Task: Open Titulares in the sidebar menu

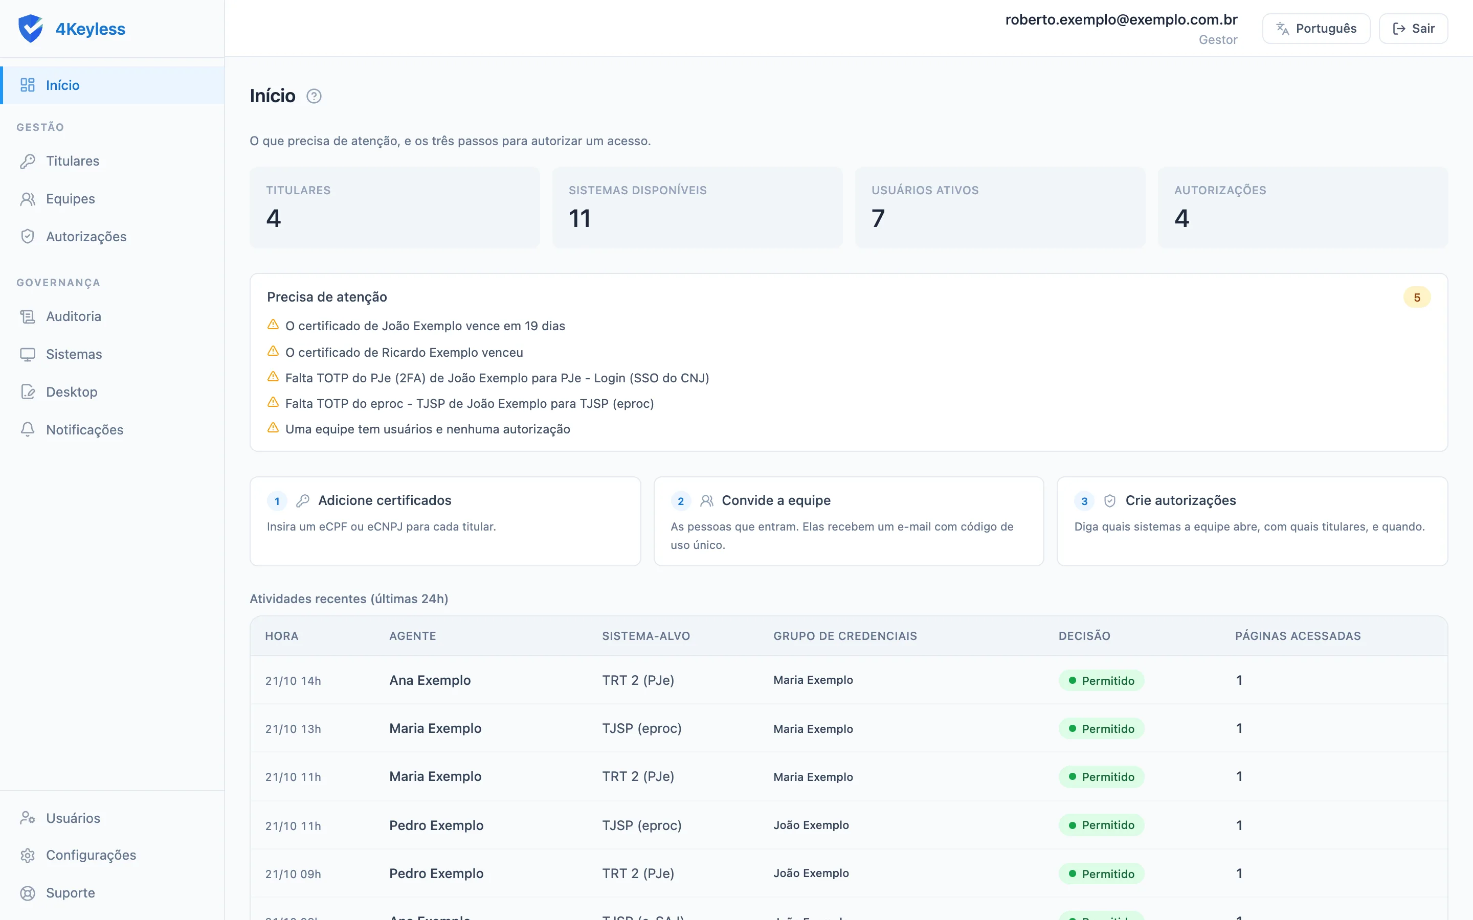Action: (112, 161)
